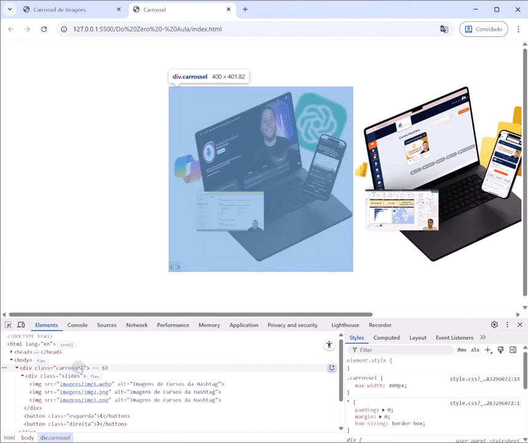528x443 pixels.
Task: Click the style.css?_:83296072:14 stylesheet link
Action: [x=484, y=378]
